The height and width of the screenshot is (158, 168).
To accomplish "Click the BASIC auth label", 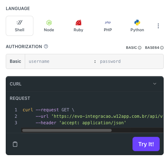I will (x=131, y=48).
